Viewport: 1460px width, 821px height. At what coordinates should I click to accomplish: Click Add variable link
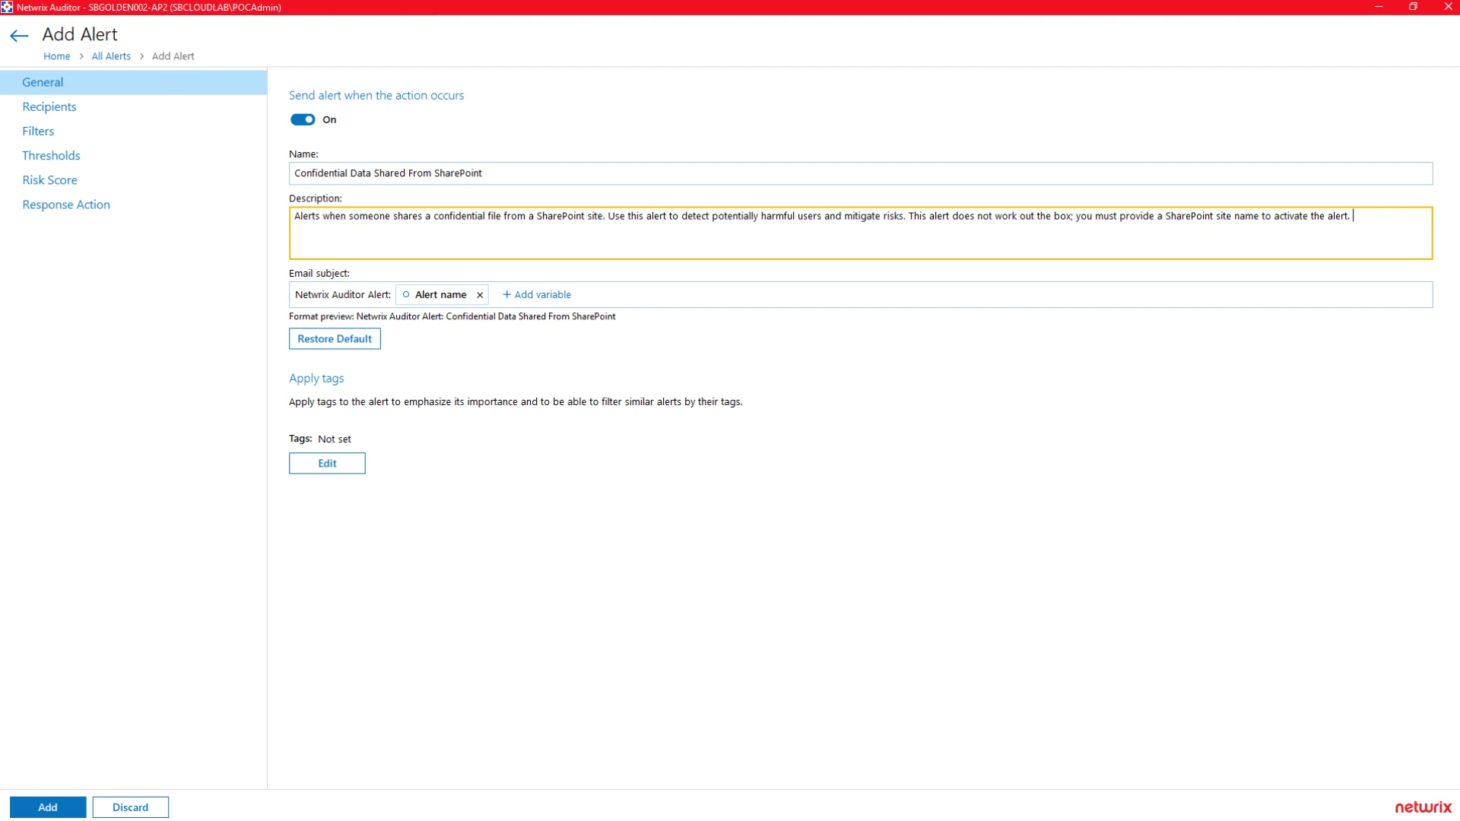(537, 295)
